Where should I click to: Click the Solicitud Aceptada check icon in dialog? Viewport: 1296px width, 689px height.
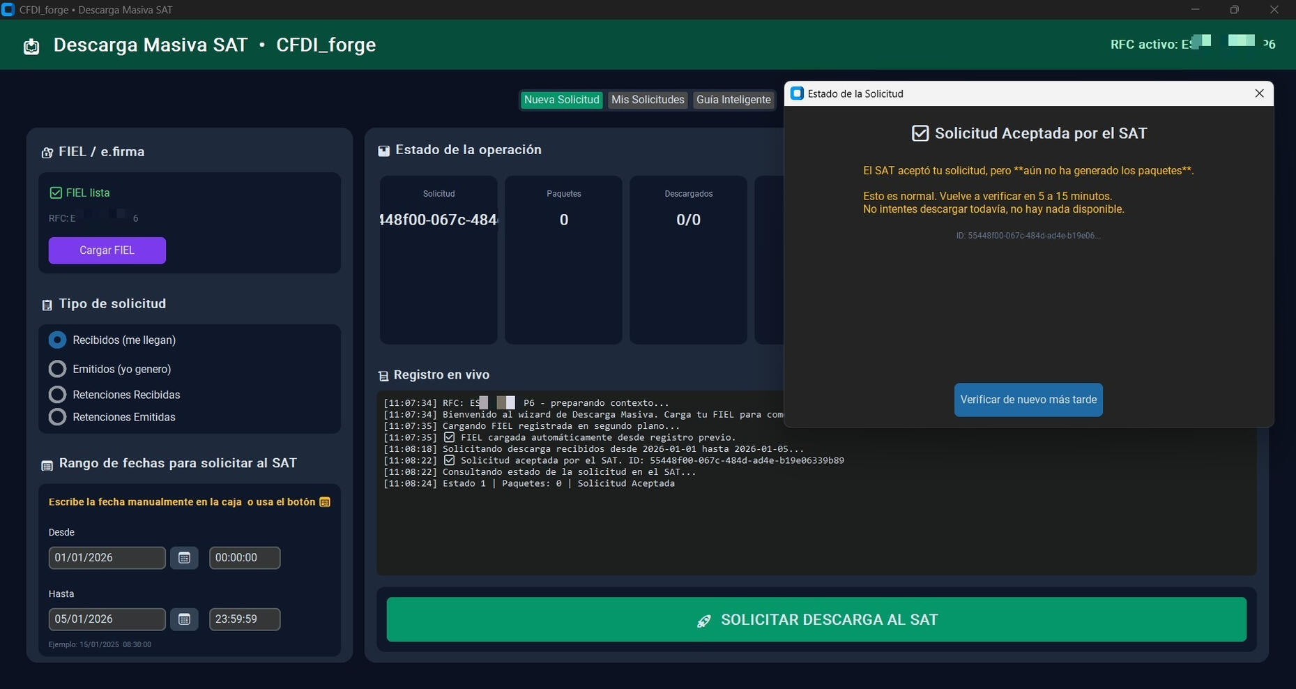920,133
